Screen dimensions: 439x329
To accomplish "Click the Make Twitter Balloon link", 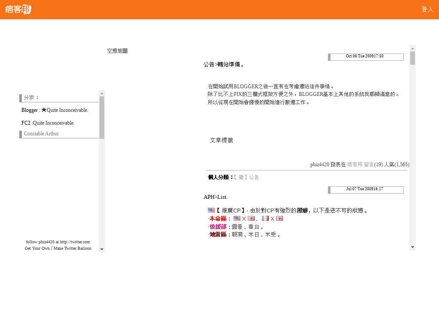I will pos(72,248).
